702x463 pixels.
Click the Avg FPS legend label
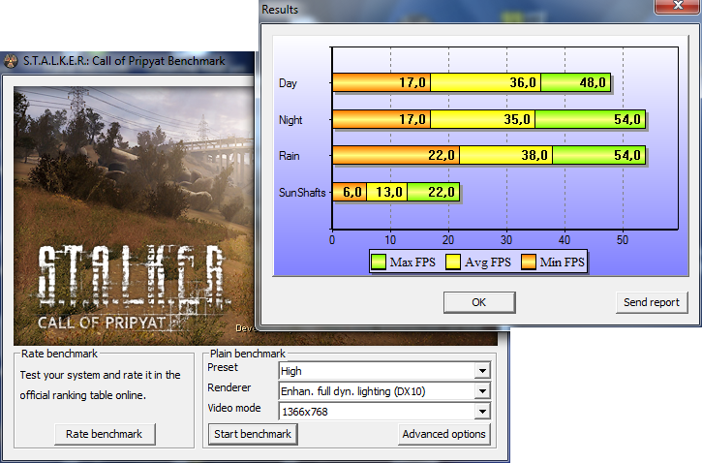tap(488, 262)
